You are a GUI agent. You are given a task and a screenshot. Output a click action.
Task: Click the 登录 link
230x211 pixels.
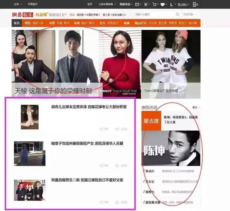tap(90, 4)
